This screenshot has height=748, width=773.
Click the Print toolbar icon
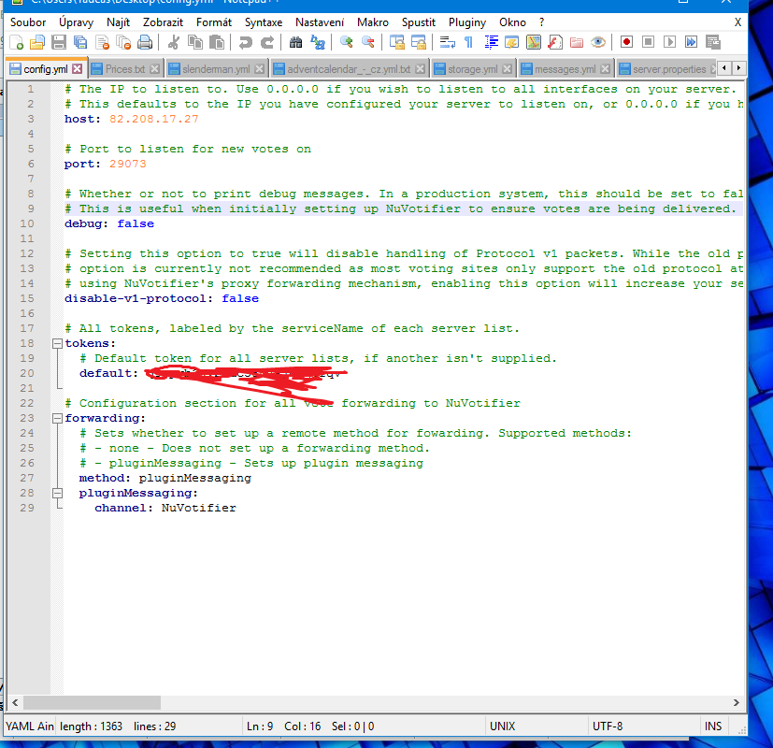(x=145, y=42)
